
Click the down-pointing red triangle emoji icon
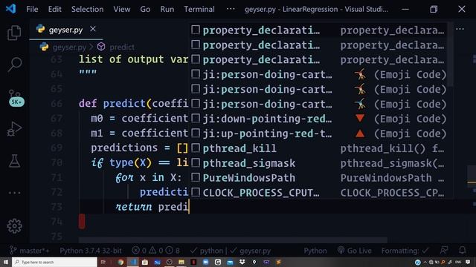click(360, 119)
